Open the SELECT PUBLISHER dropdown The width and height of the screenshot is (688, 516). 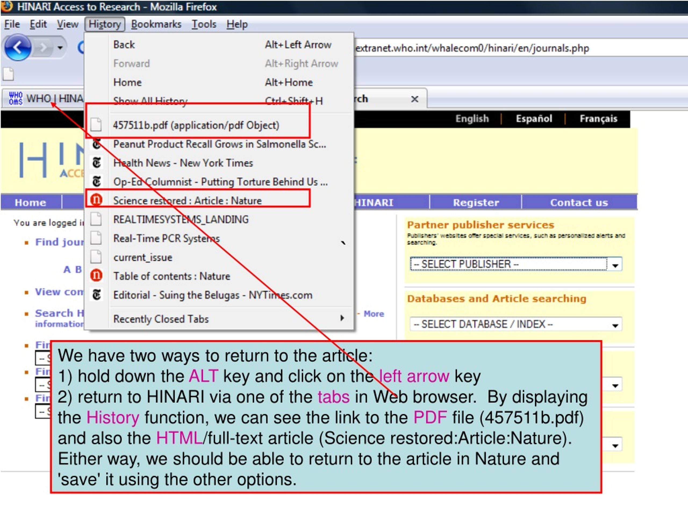click(516, 264)
